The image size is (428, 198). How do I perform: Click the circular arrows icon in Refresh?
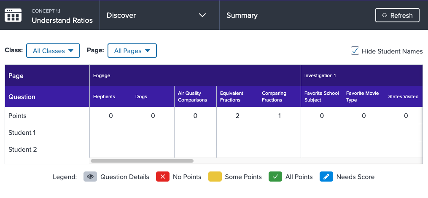[385, 15]
